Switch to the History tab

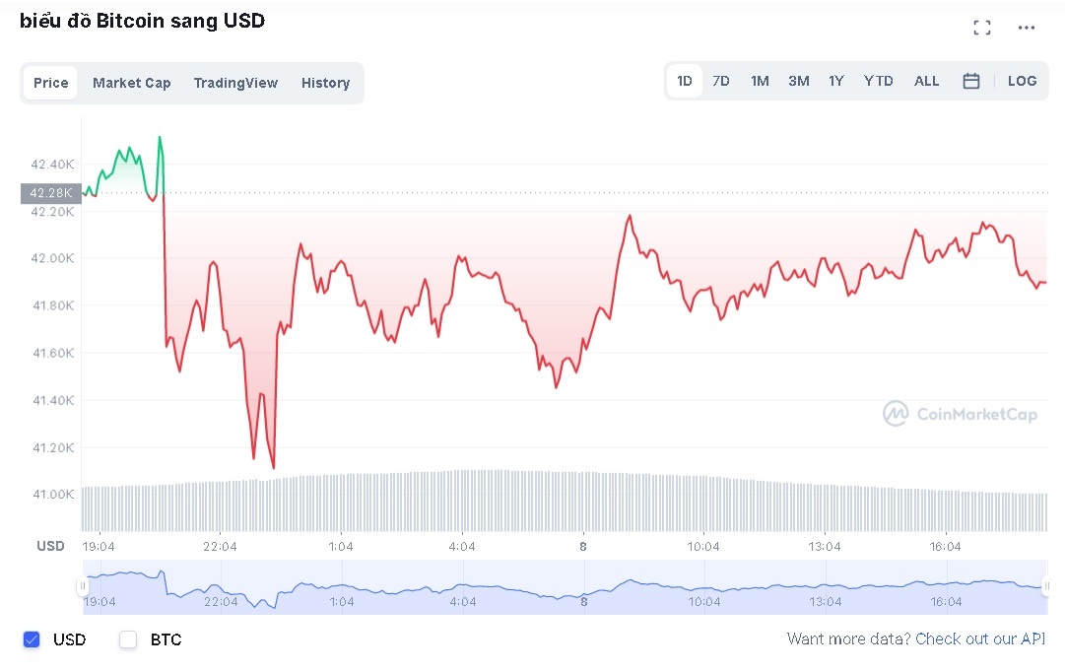tap(325, 83)
